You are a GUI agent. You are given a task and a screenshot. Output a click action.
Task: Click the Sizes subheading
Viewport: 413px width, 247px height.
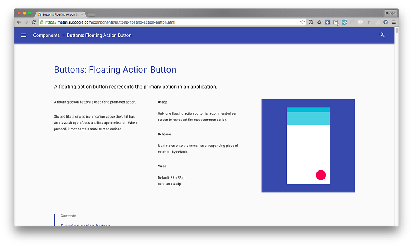[x=162, y=166]
